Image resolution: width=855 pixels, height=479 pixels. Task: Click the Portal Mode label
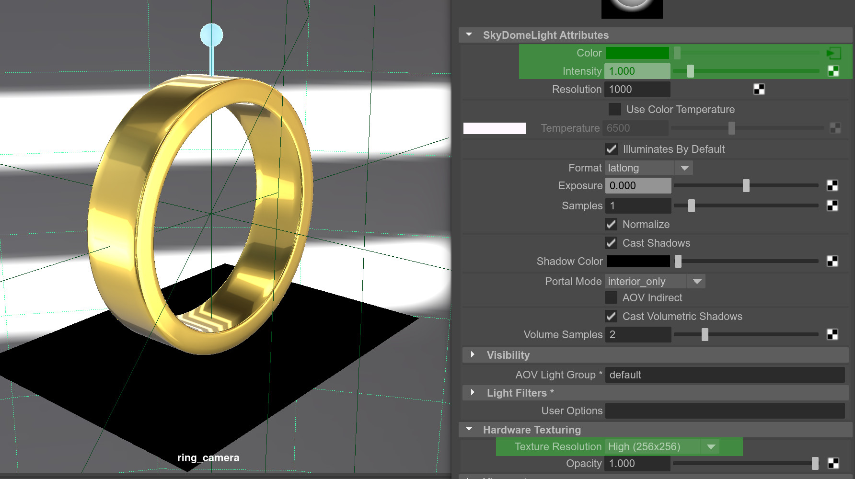[x=573, y=281]
